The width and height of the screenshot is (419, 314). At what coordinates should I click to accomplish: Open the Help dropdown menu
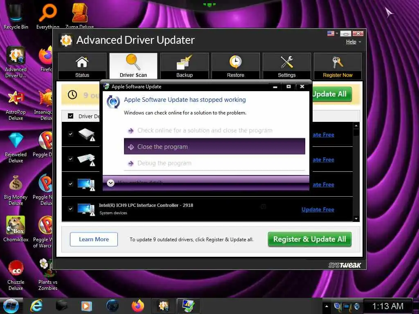353,42
